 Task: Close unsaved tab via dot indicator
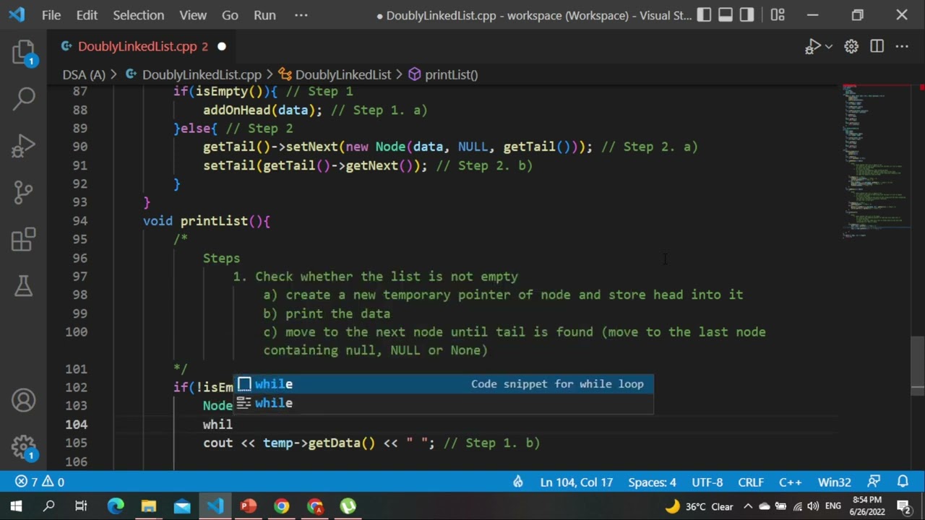(222, 46)
